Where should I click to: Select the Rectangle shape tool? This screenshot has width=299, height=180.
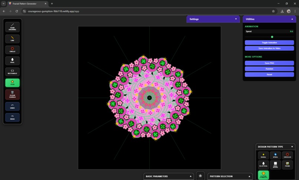coord(12,72)
